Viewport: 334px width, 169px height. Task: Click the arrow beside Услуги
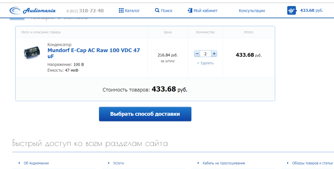point(109,163)
